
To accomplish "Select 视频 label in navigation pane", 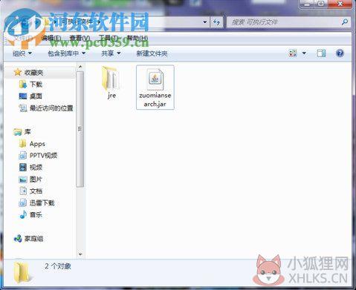I will 36,168.
